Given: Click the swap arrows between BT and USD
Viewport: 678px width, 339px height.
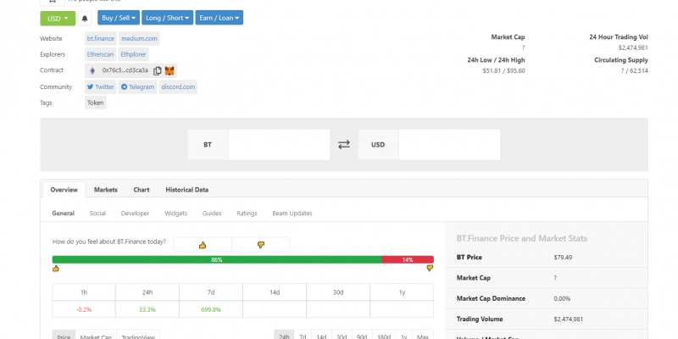Looking at the screenshot, I should coord(344,144).
